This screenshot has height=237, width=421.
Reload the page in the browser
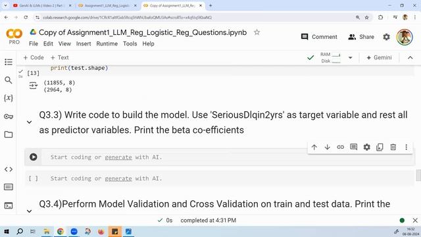click(x=26, y=18)
